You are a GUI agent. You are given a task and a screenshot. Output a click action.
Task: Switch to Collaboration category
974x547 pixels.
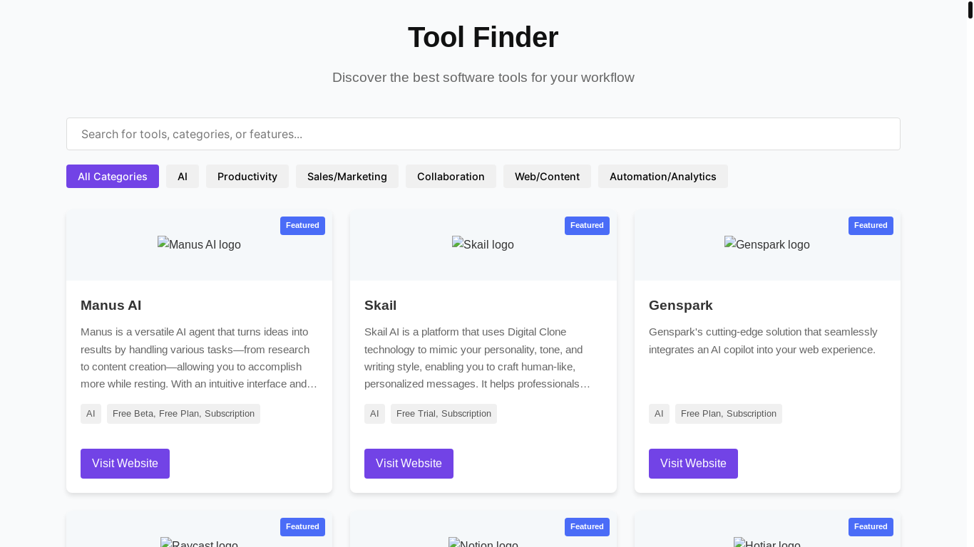[451, 177]
